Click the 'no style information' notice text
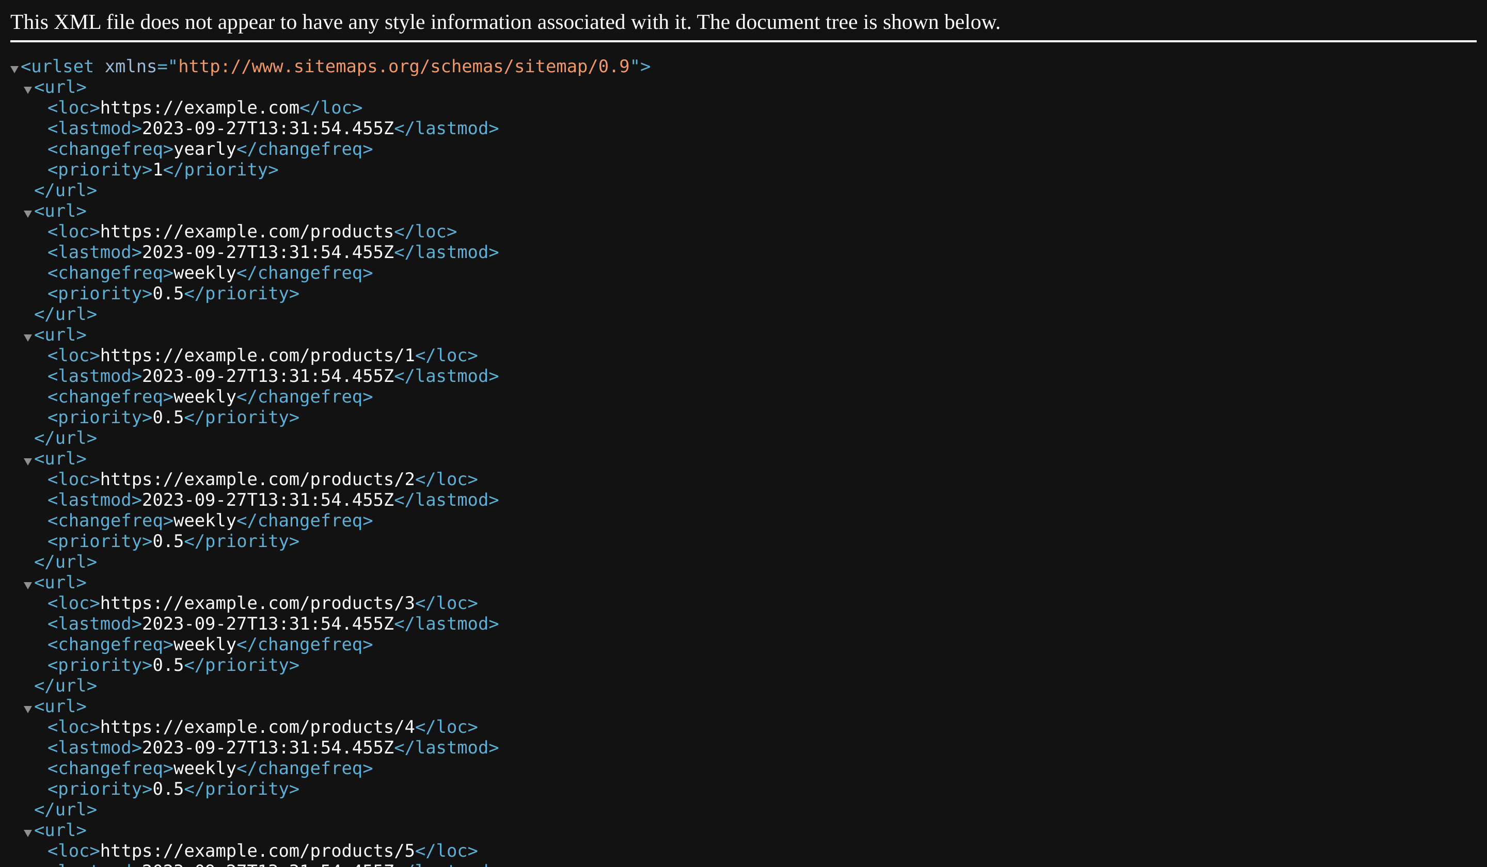The image size is (1487, 867). [505, 22]
